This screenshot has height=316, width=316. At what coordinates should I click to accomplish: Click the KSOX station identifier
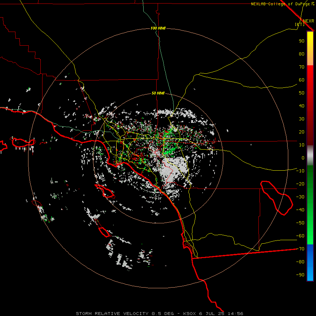click(x=190, y=314)
